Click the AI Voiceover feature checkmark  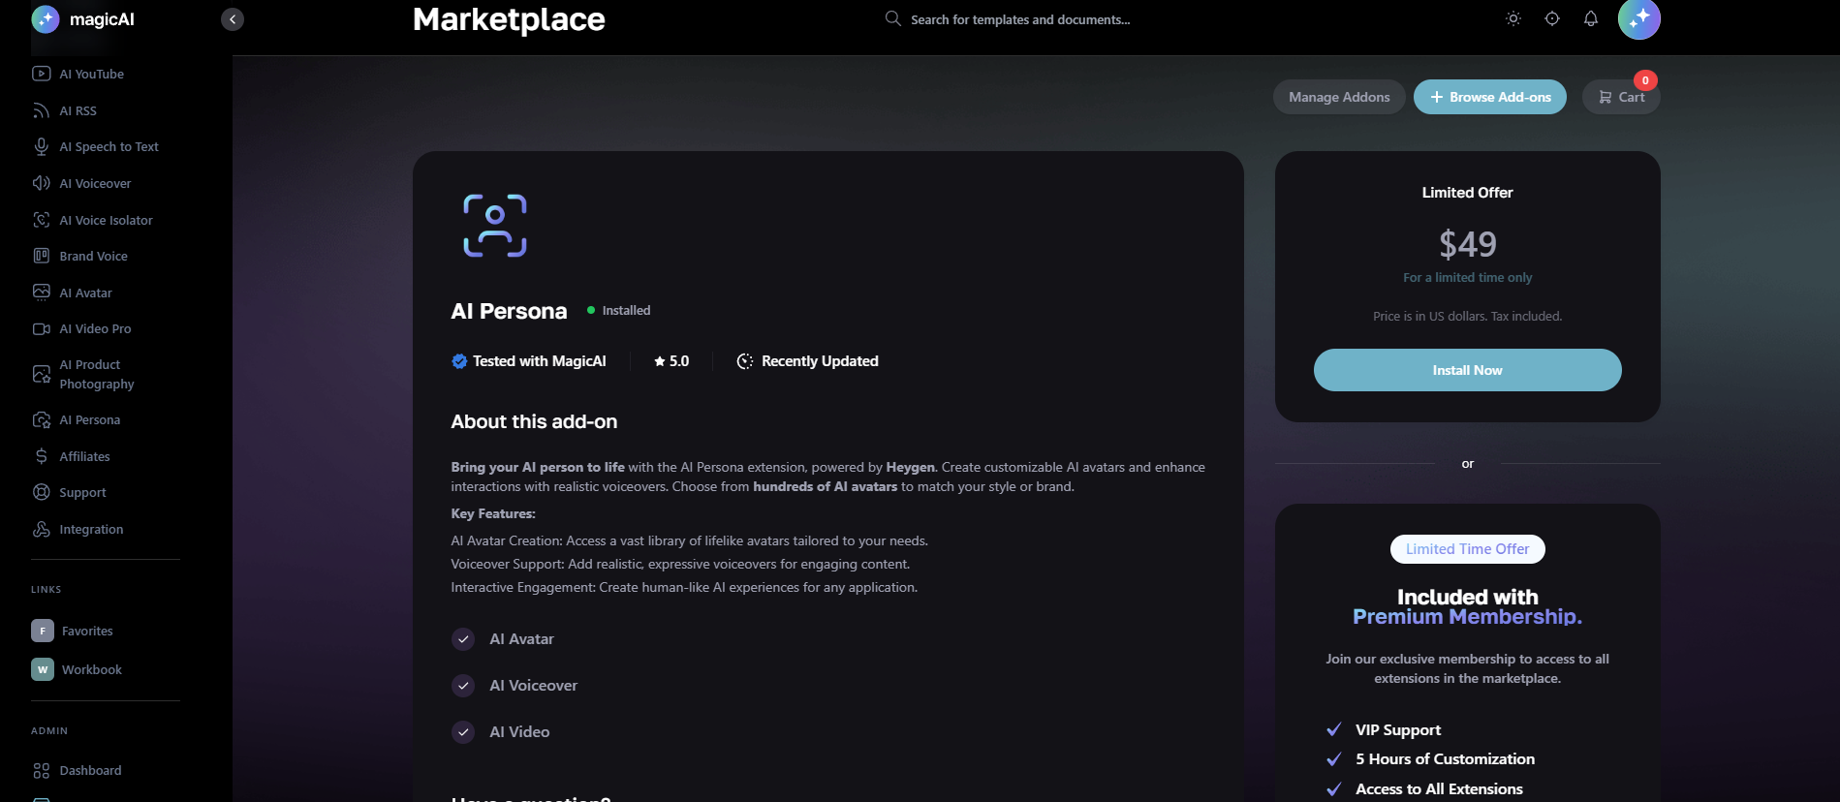point(463,686)
